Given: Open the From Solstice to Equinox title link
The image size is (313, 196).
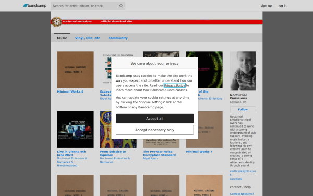Looking at the screenshot, I should pyautogui.click(x=113, y=153).
